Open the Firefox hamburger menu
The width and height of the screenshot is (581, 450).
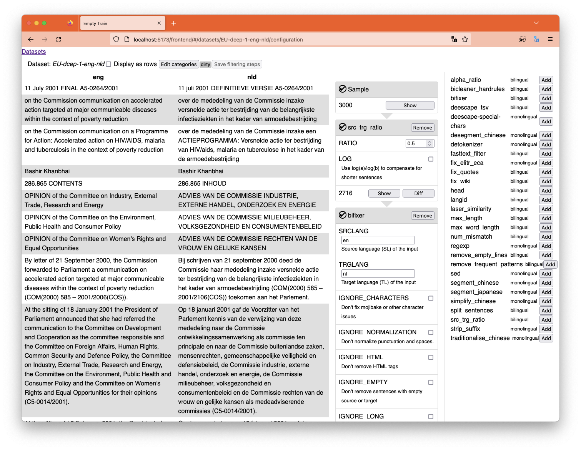[x=550, y=39]
